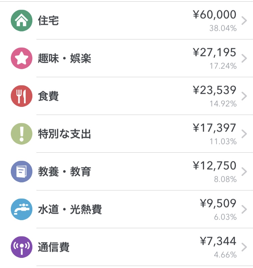Expand 水道・光熱費 using right chevron
Viewport: 253px width, 268px height.
click(x=245, y=210)
